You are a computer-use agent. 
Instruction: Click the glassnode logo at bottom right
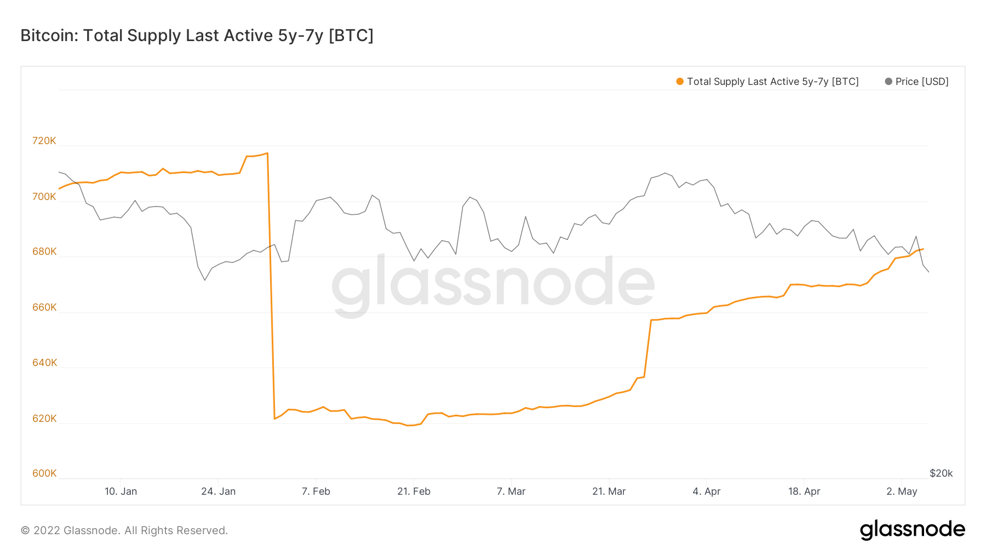[913, 530]
